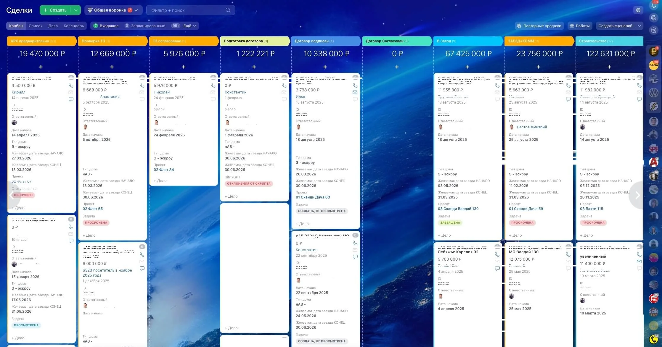Open the dropdown arrow next to Создать
The image size is (662, 347).
[76, 10]
